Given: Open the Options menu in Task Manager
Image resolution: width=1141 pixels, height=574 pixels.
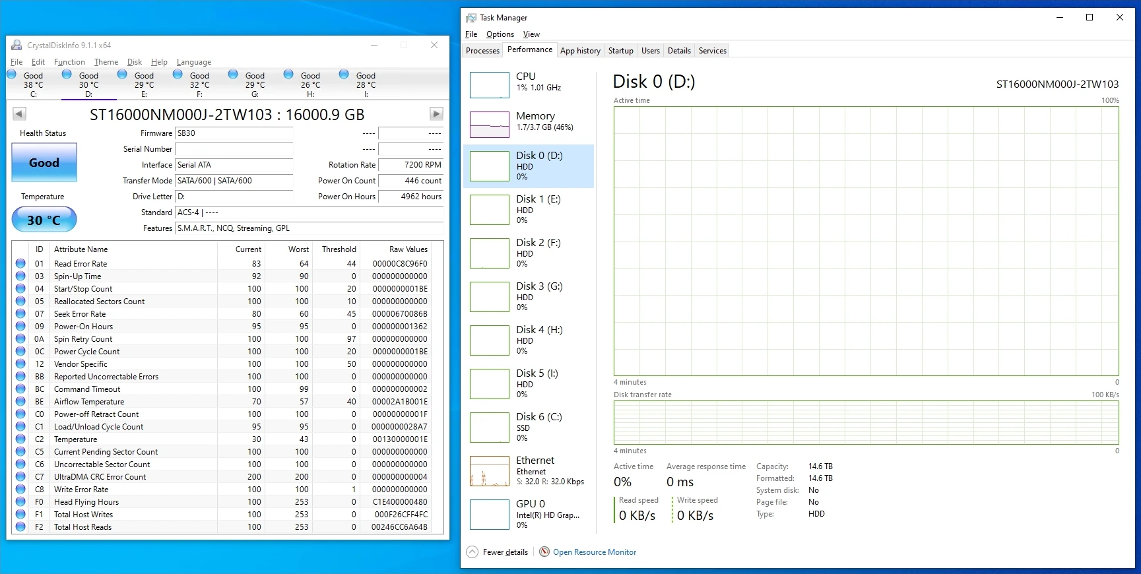Looking at the screenshot, I should point(500,34).
